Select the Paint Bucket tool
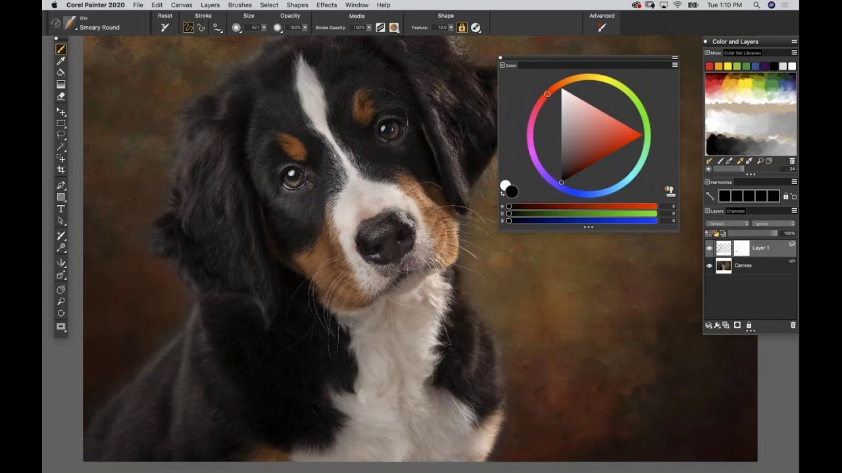This screenshot has height=473, width=842. pos(61,73)
